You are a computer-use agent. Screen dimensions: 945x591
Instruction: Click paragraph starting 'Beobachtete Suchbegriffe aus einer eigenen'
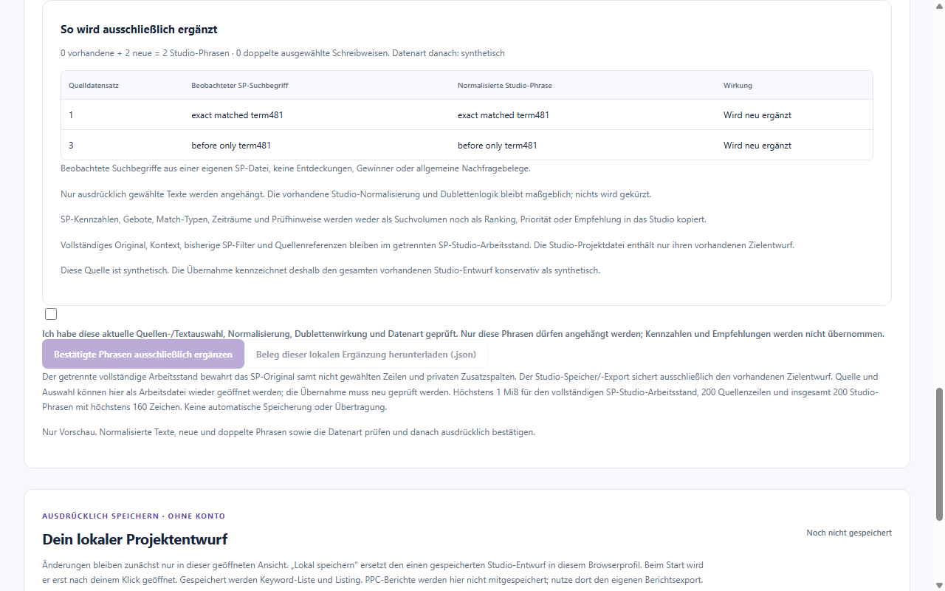[295, 168]
